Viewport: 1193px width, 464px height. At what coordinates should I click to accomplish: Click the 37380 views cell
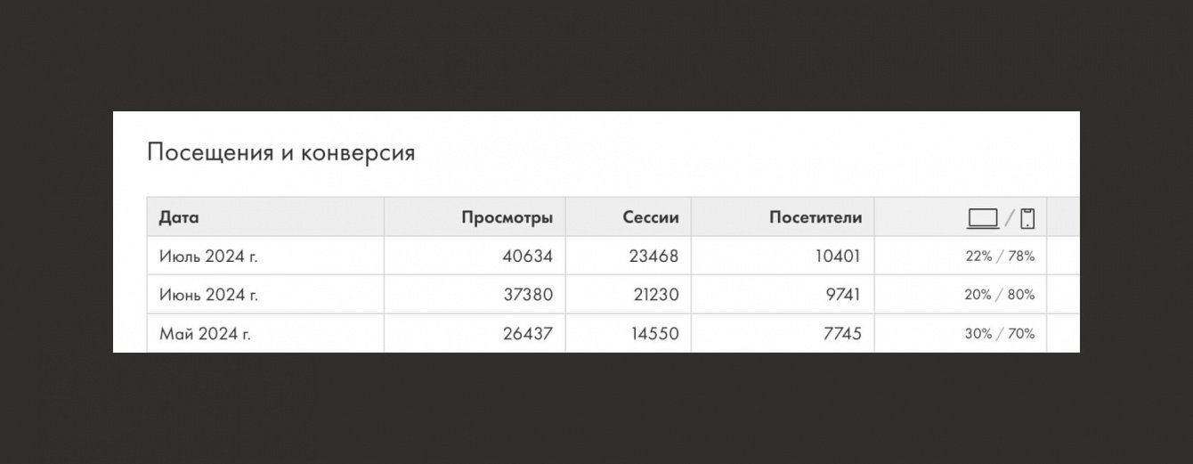(527, 295)
